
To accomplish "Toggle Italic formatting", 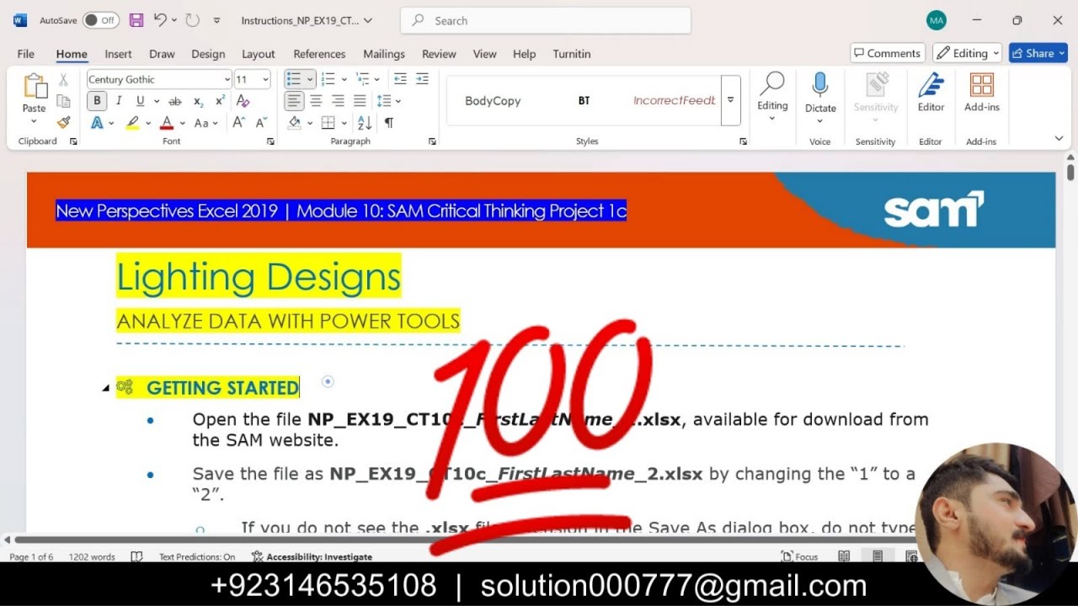I will tap(119, 101).
